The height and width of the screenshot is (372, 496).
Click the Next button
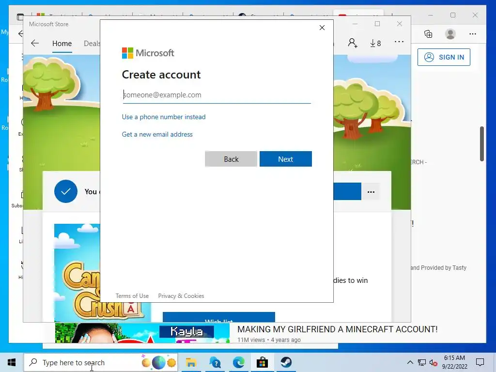[286, 159]
